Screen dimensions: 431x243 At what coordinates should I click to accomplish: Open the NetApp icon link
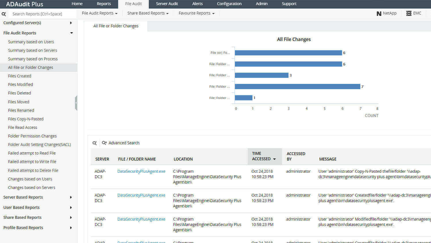[x=386, y=13]
